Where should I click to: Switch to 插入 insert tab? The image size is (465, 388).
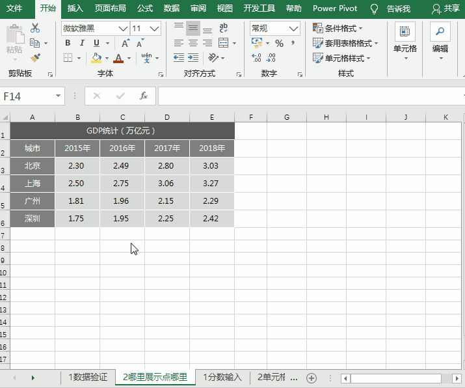pos(75,8)
